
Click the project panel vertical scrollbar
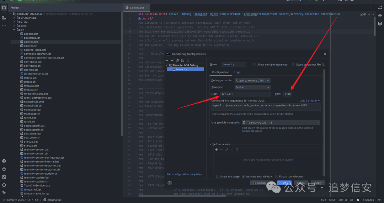click(122, 75)
